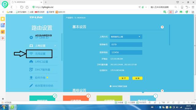
Task: Open a new tab with the plus icon
Action: 46,2
